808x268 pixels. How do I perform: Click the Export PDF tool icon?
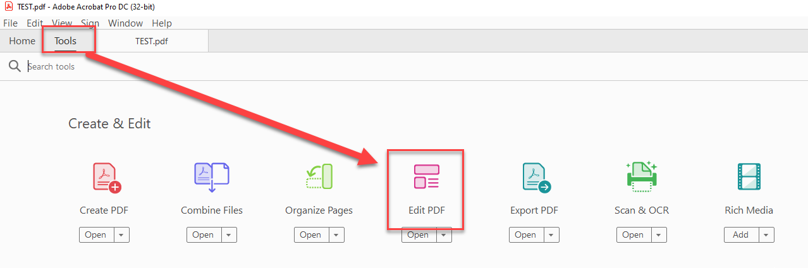(536, 178)
